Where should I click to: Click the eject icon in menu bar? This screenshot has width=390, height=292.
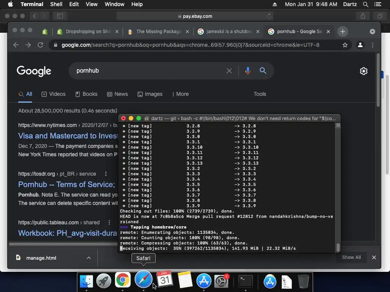point(275,4)
